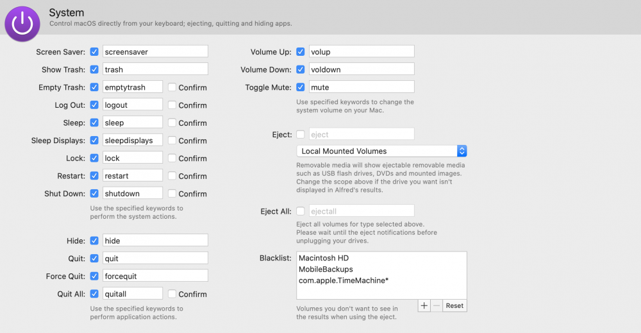Click the forcequit keyword field
Image resolution: width=641 pixels, height=333 pixels.
pyautogui.click(x=154, y=276)
